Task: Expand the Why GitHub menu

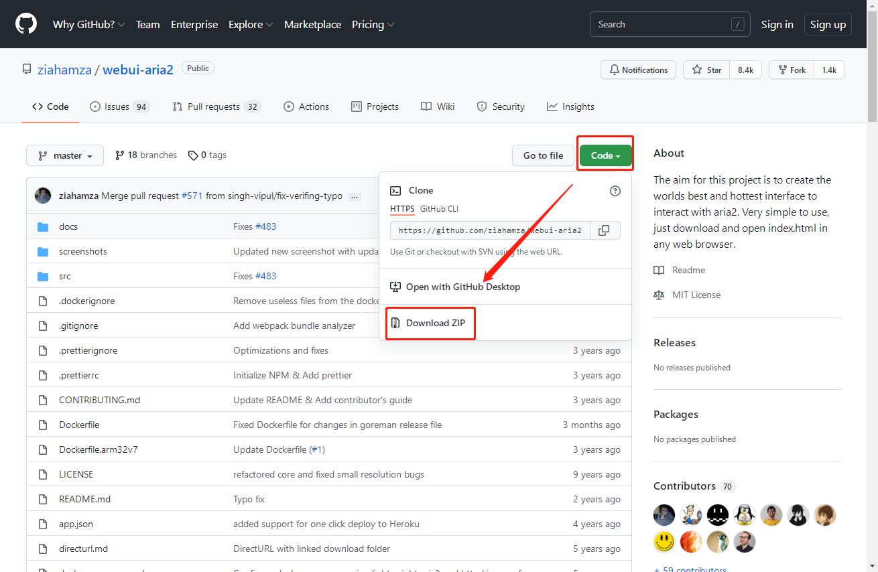Action: (88, 24)
